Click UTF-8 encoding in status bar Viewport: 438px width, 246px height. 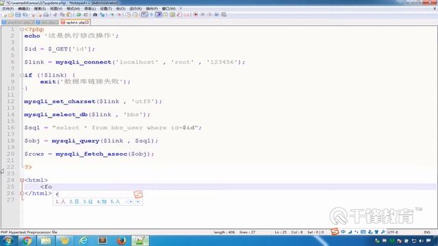pos(392,232)
